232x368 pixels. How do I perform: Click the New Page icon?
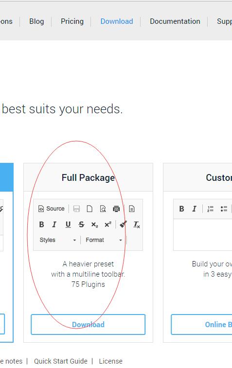coord(89,209)
